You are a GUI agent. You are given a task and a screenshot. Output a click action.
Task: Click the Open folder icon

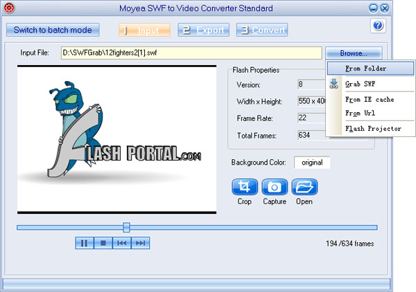304,187
